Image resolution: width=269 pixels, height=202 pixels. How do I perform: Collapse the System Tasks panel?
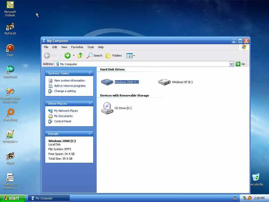(90, 73)
